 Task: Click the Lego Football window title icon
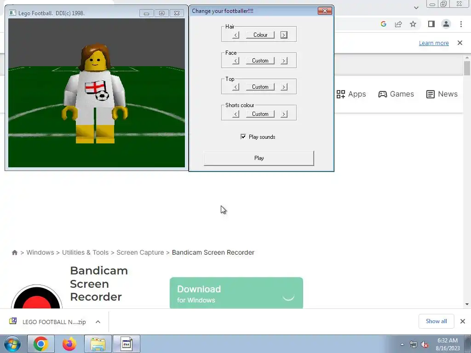tap(12, 13)
